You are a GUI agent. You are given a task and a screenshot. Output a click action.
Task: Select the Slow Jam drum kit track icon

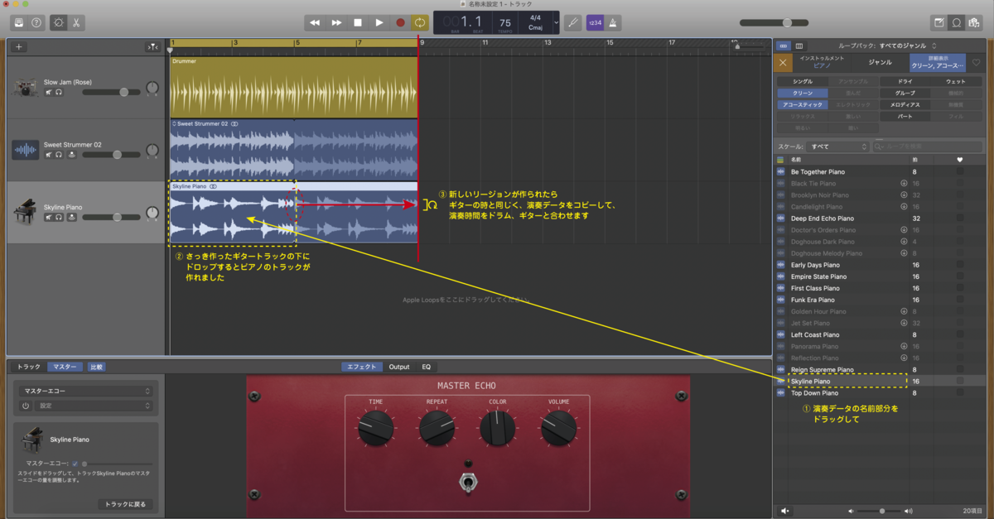pos(26,87)
